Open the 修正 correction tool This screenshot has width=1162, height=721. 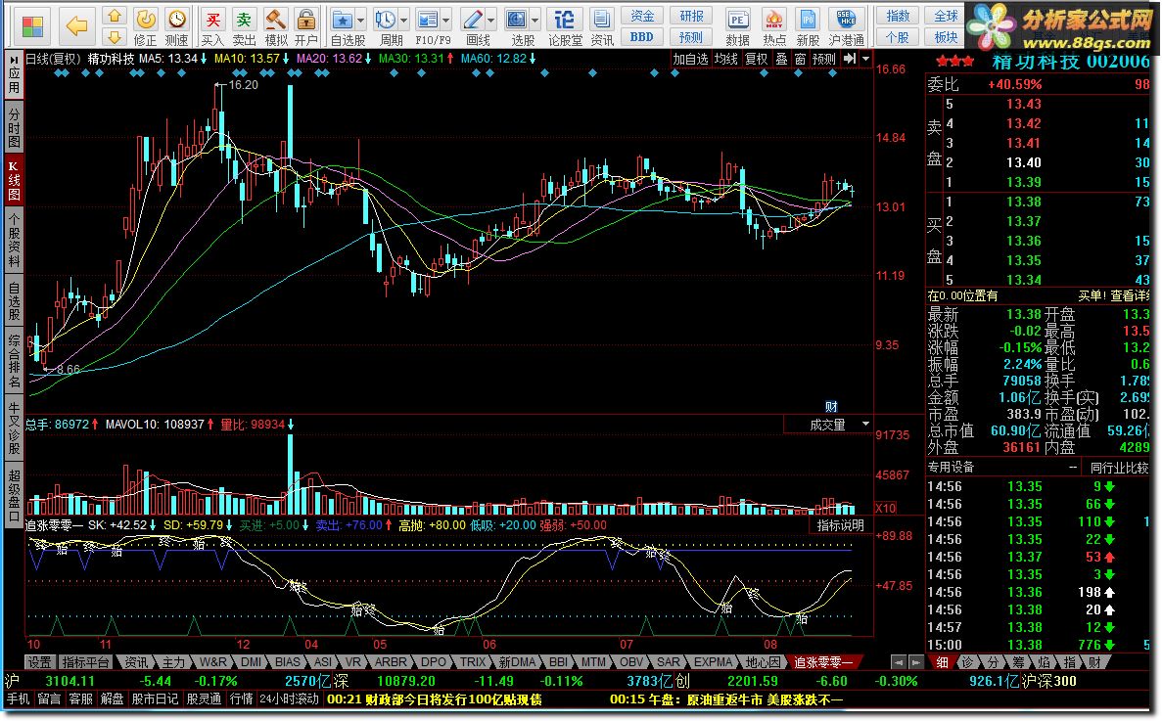145,26
